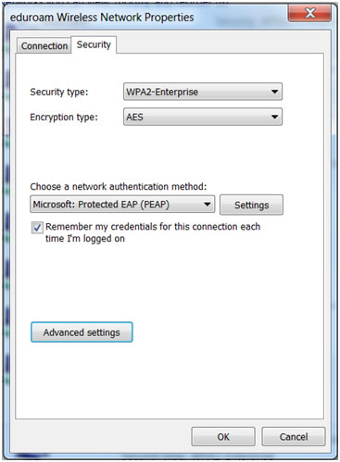The height and width of the screenshot is (462, 340).
Task: Click the PEAP dropdown arrow
Action: point(208,204)
